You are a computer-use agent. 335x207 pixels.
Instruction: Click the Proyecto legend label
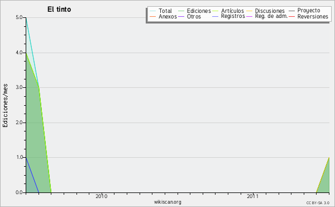[x=309, y=11]
